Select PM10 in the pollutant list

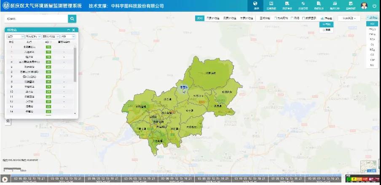(372, 34)
